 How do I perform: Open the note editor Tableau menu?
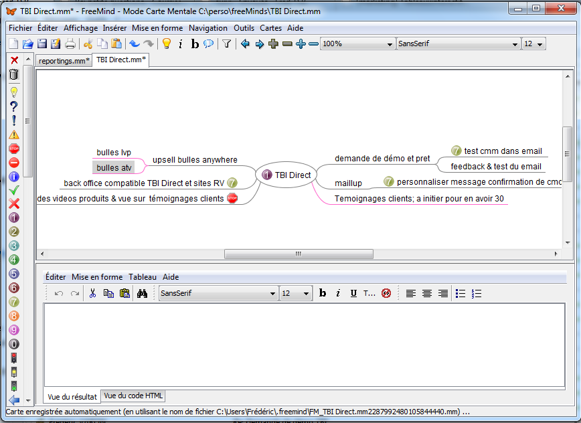(143, 277)
